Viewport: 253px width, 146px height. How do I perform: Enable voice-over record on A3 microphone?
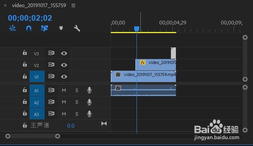[x=89, y=114]
